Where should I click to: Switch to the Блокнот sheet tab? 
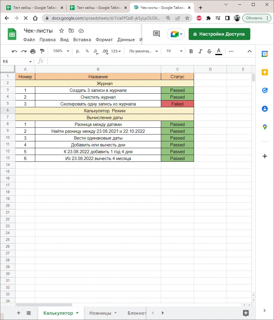(137, 313)
